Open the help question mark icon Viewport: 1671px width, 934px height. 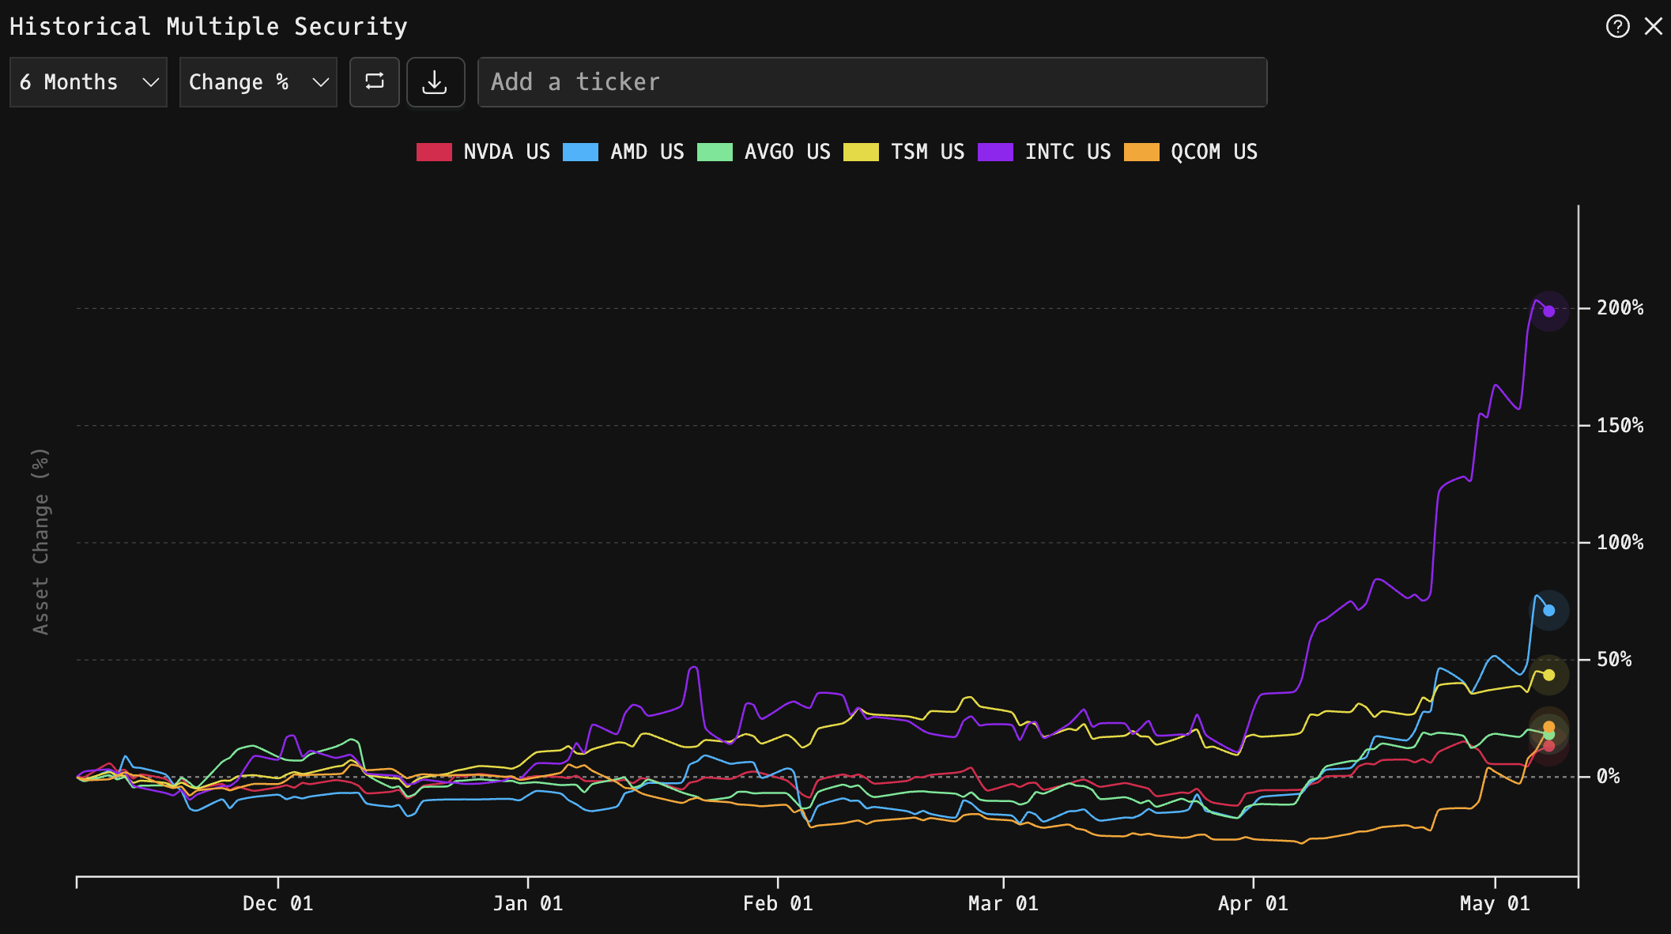tap(1617, 26)
